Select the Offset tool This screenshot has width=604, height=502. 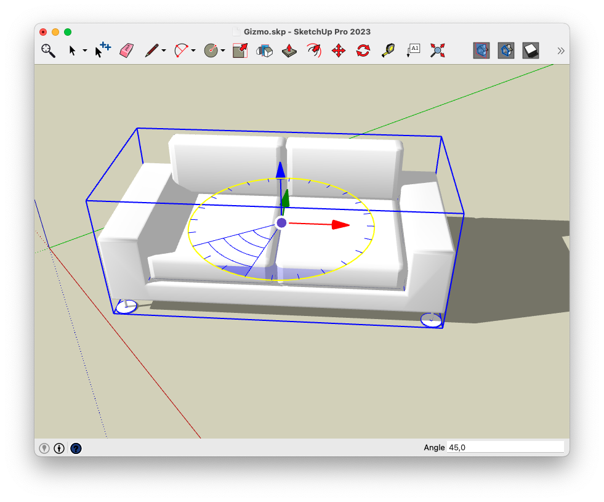tap(314, 51)
